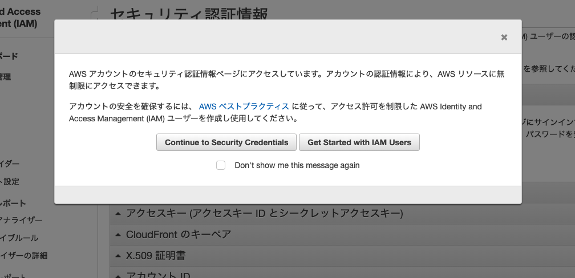Go to the sidebar item ending in 設定
Screen dimensions: 575x278
point(10,182)
